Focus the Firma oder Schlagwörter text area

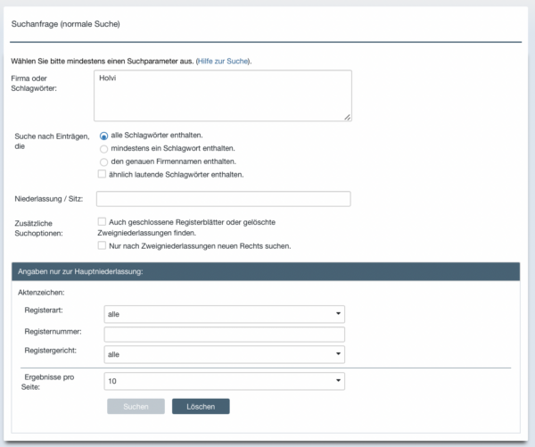pos(223,95)
